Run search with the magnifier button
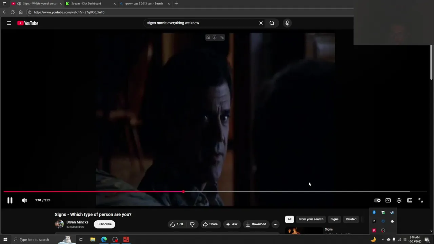 pyautogui.click(x=272, y=23)
